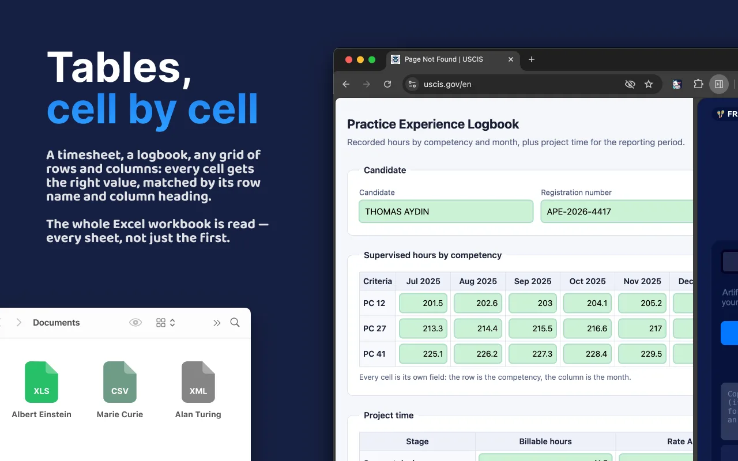Screen dimensions: 738x461
Task: Toggle Finder preview eye icon
Action: [x=135, y=323]
